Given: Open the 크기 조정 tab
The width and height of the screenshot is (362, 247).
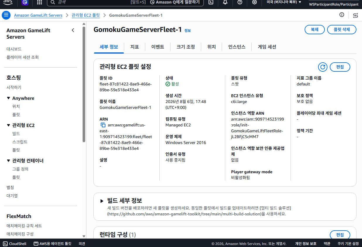Looking at the screenshot, I should (186, 47).
